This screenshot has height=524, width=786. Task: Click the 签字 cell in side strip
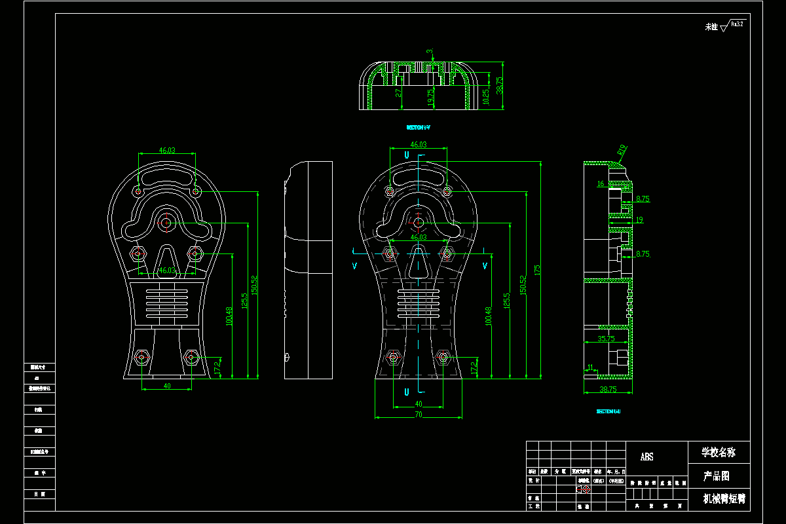tap(39, 473)
